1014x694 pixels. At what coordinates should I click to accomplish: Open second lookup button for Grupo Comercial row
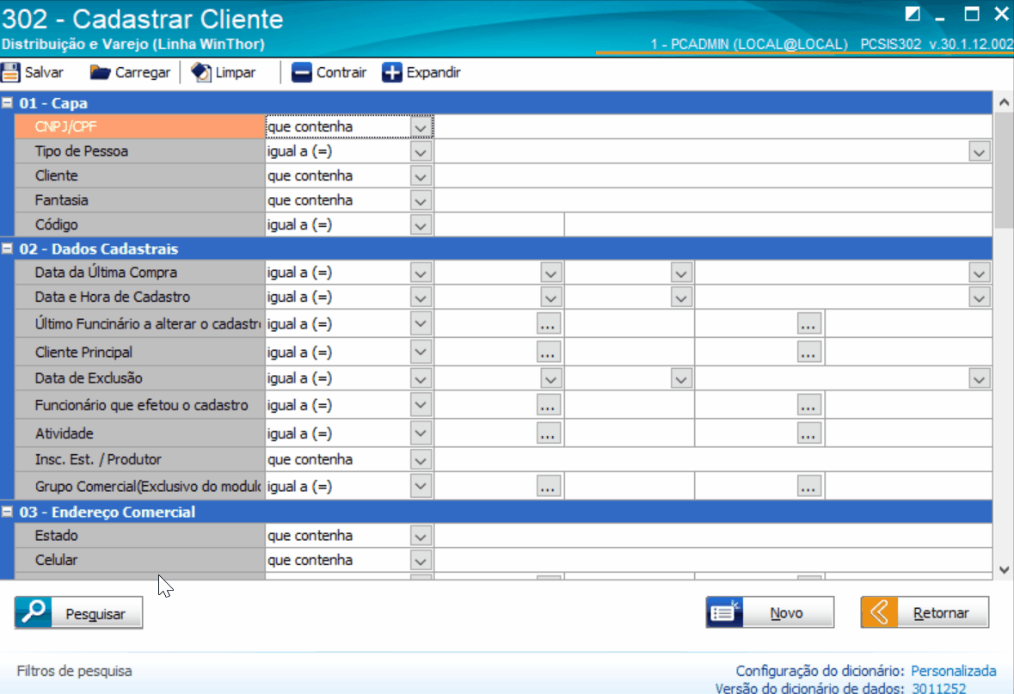click(808, 487)
